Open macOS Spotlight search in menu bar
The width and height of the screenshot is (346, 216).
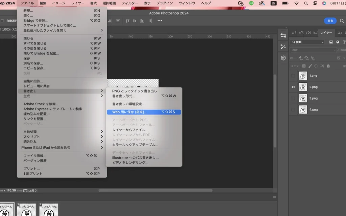[306, 3]
